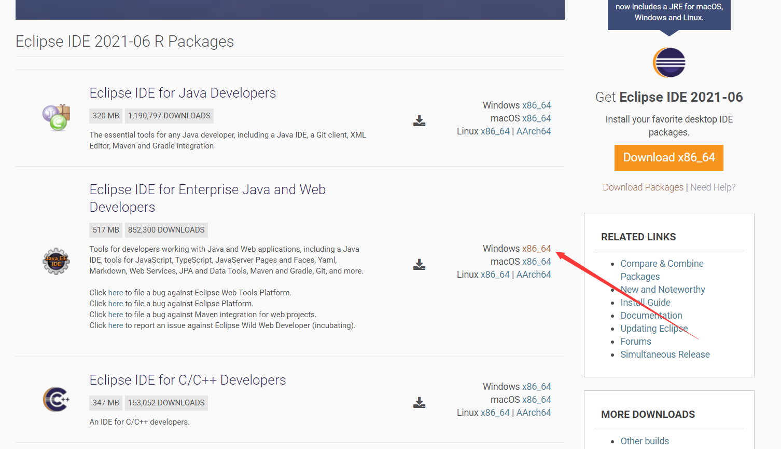
Task: Download macOS x86_64 for C/C++ Developers
Action: 536,400
